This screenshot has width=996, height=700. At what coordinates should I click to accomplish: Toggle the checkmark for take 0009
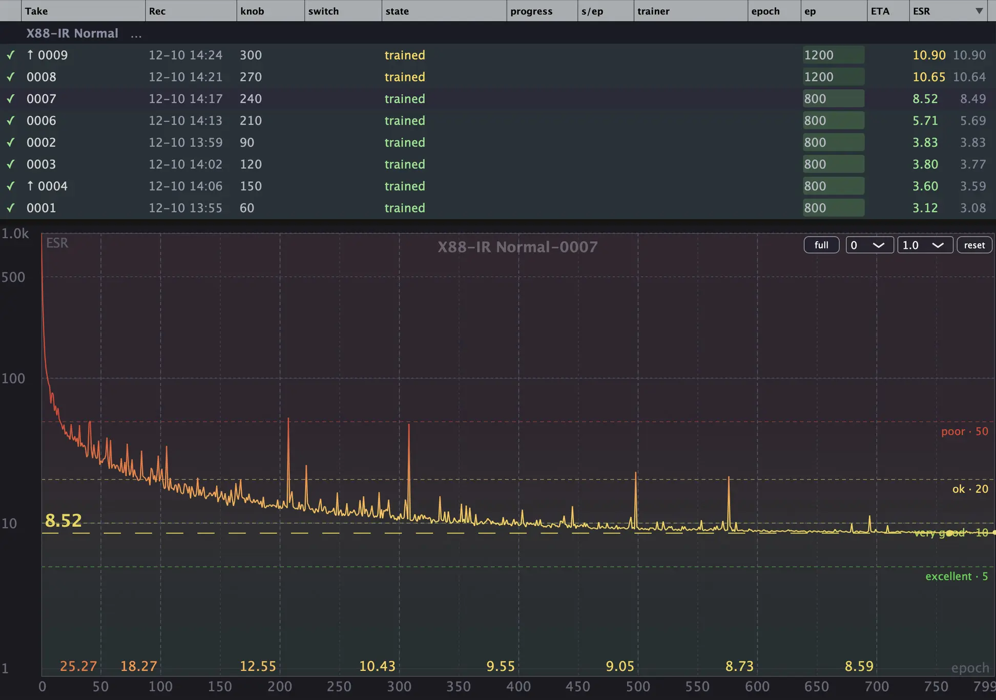(10, 55)
